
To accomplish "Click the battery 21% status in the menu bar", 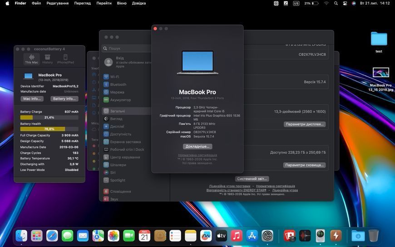I will click(x=311, y=3).
